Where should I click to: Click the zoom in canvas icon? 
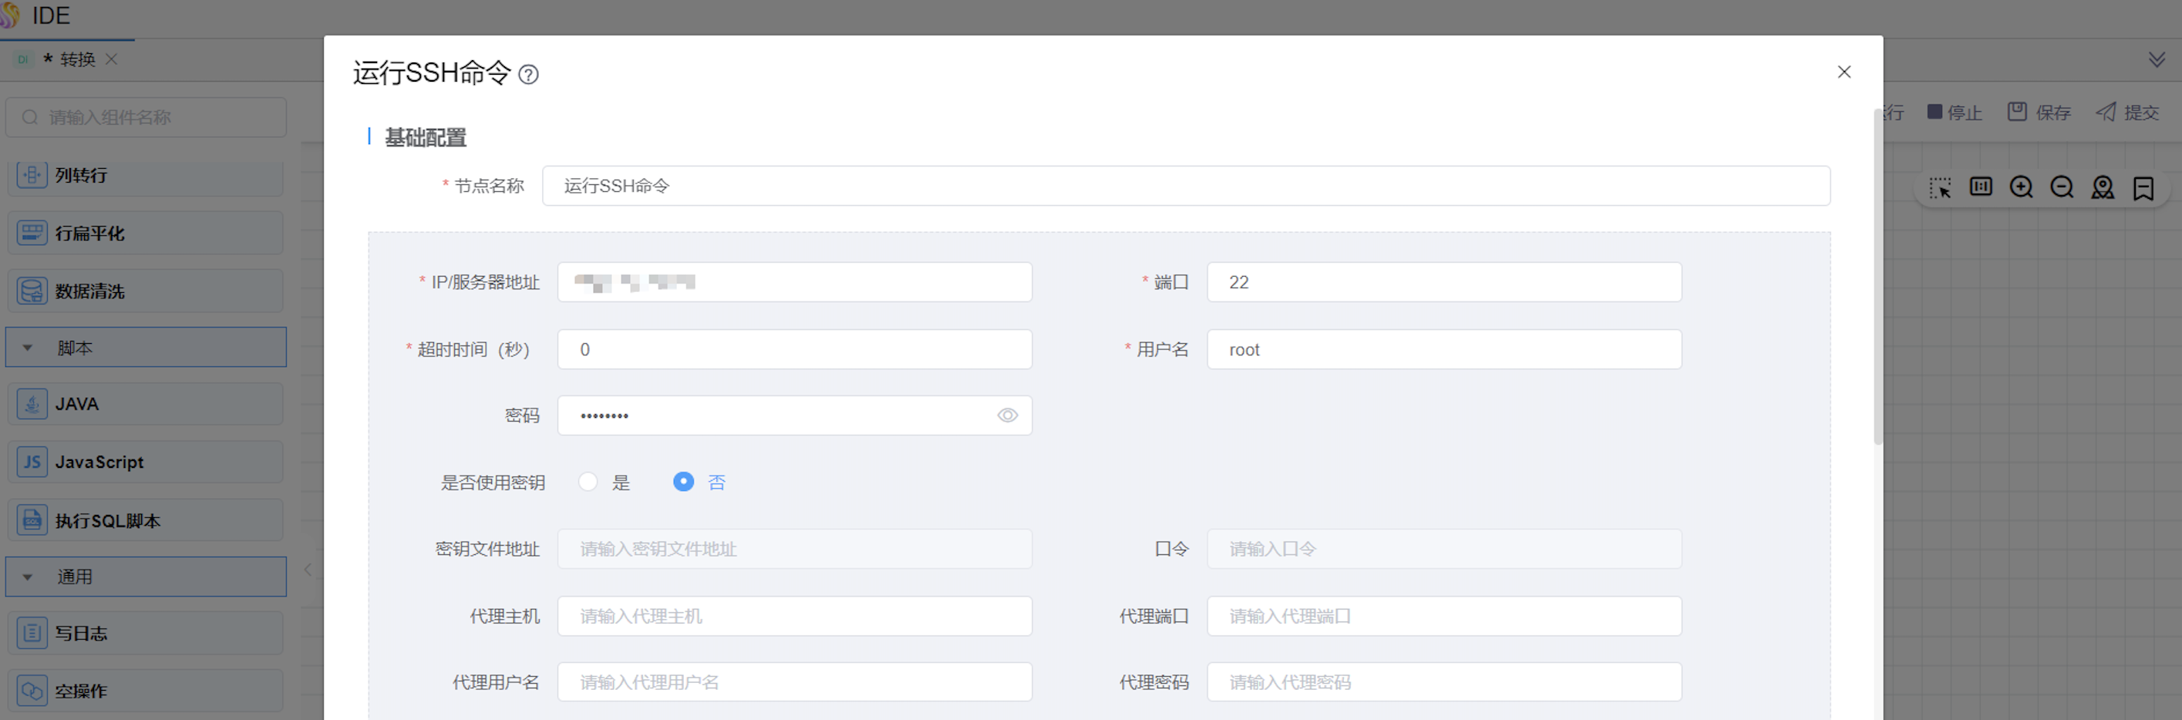2021,187
